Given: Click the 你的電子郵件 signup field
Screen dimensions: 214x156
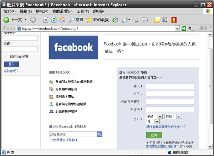Looking at the screenshot, I should click(x=170, y=102).
